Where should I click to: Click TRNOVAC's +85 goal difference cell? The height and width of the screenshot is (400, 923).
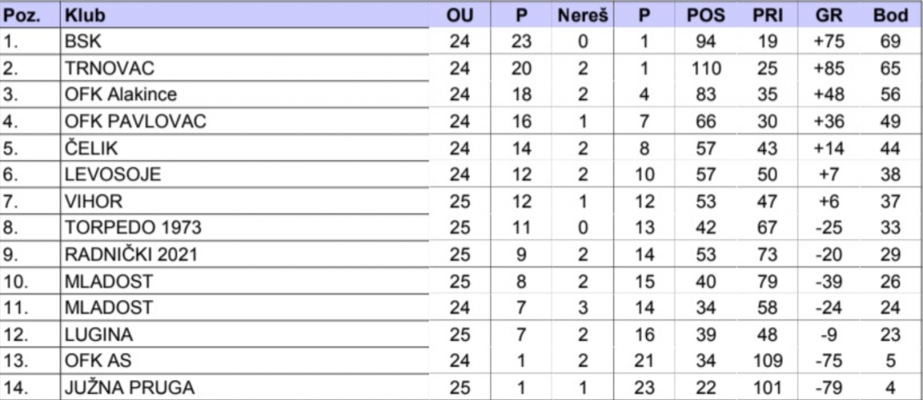coord(828,68)
